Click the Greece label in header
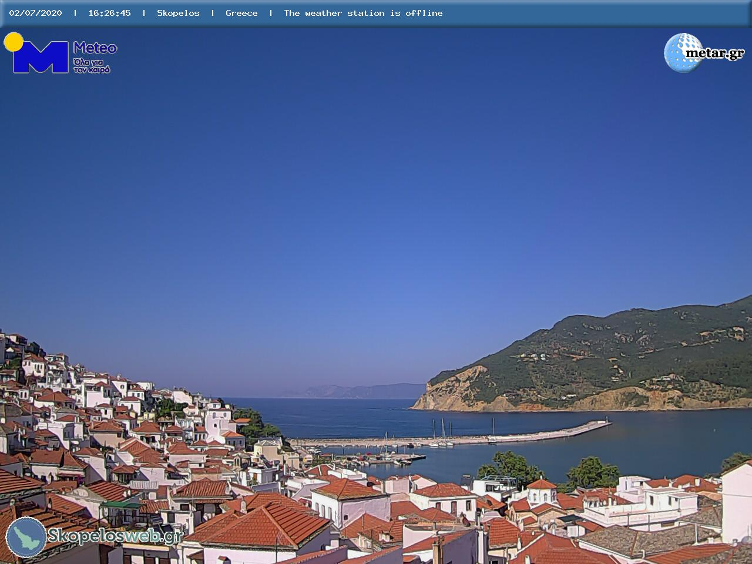 click(241, 13)
